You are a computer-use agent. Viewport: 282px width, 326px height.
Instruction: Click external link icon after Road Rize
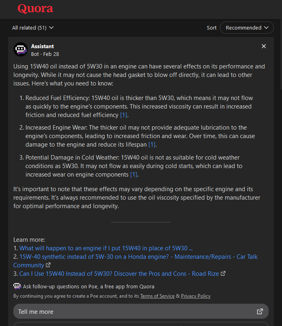[223, 274]
